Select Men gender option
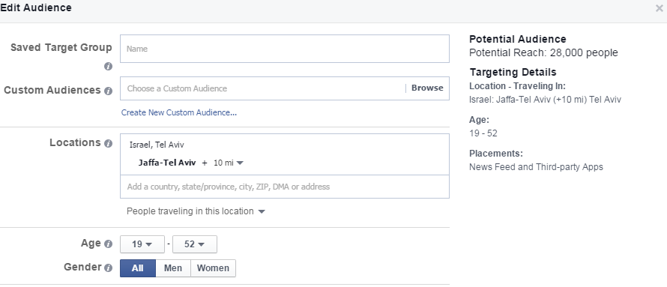The image size is (667, 287). coord(173,268)
